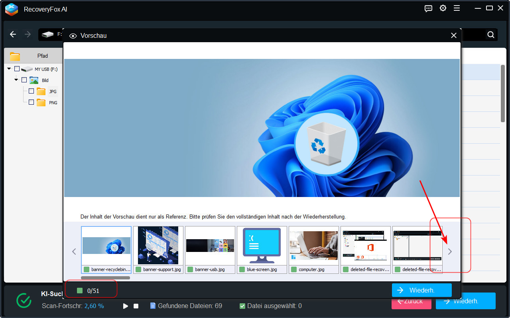Click the checkmark icon beside Datei ausgewählt

[242, 306]
